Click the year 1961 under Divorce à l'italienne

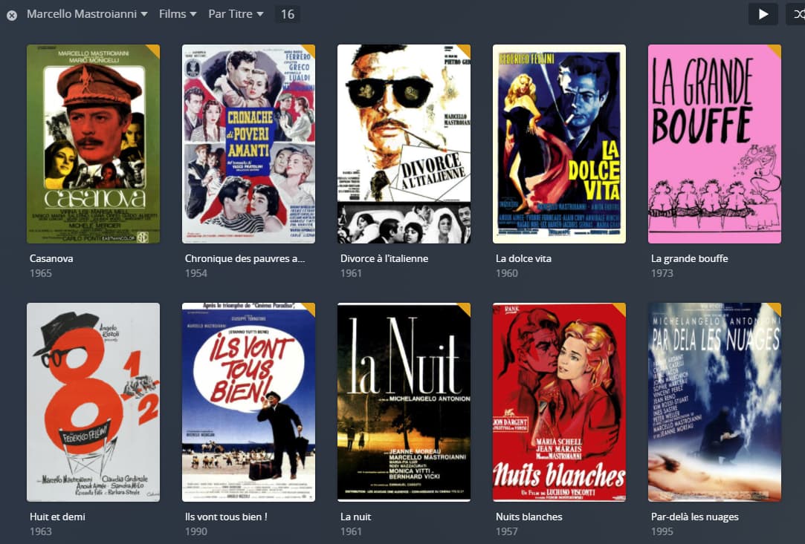(x=351, y=273)
